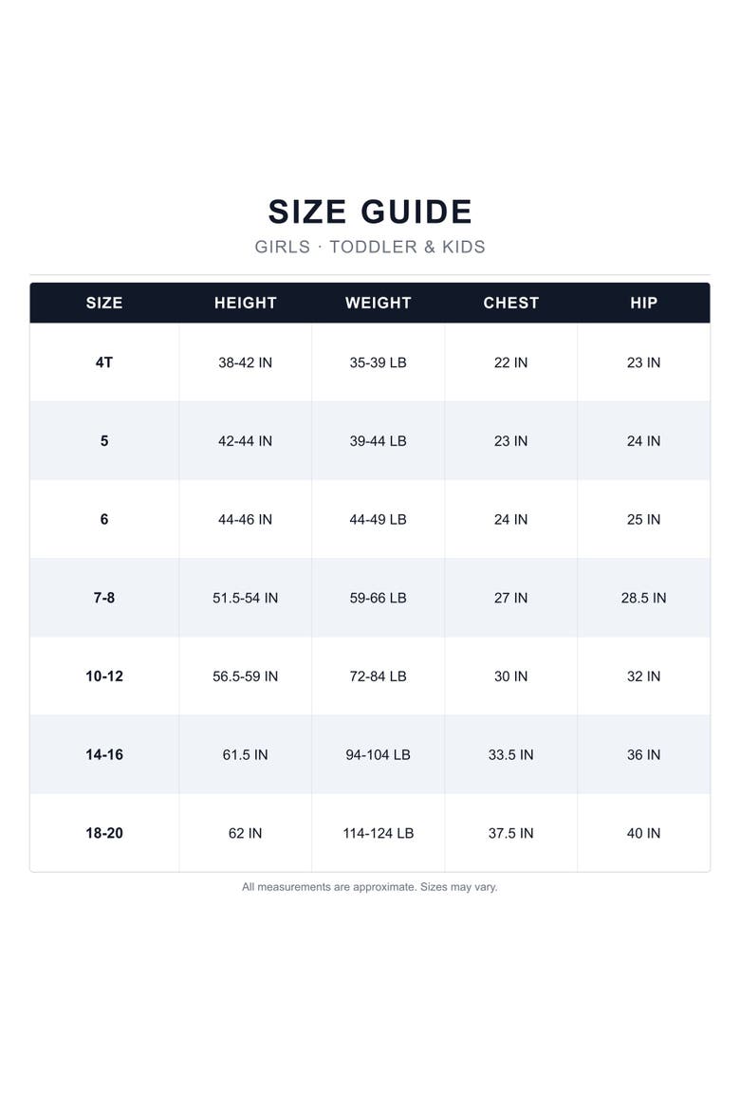Click the SIZE GUIDE title
The height and width of the screenshot is (1110, 740).
pyautogui.click(x=370, y=212)
